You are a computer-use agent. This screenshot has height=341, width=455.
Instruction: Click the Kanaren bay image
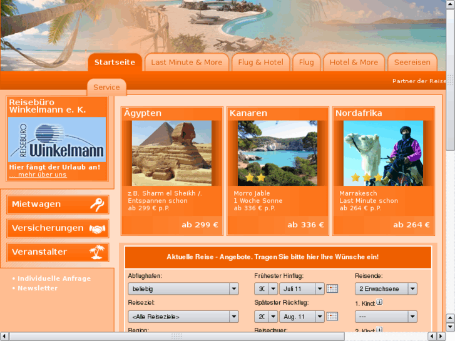pyautogui.click(x=277, y=153)
